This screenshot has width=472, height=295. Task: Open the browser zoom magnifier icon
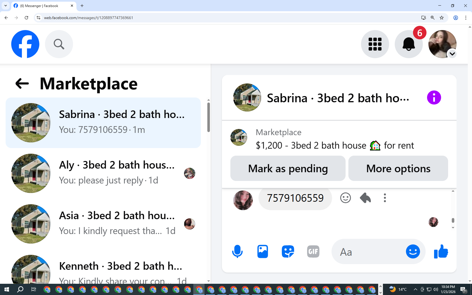coord(433,18)
